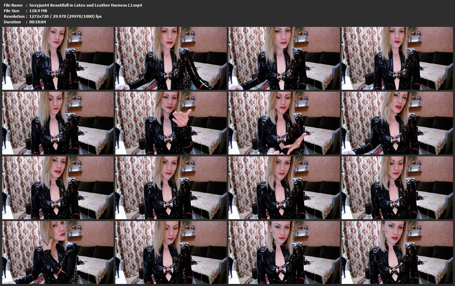Click the Duration value 00:10:04

pyautogui.click(x=38, y=22)
